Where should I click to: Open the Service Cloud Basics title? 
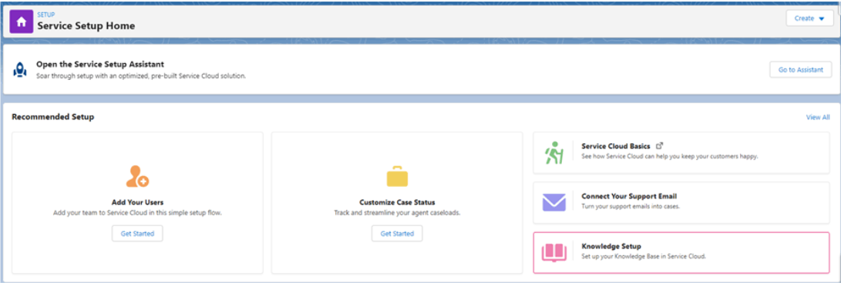click(x=616, y=146)
